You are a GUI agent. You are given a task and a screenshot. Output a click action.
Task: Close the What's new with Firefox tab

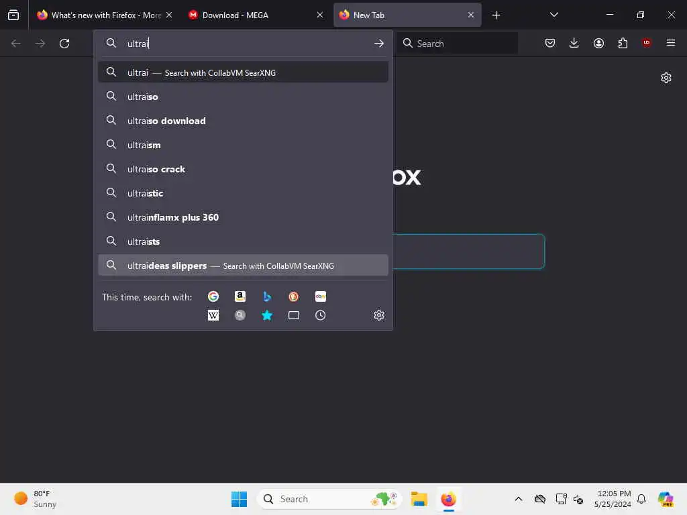click(169, 15)
